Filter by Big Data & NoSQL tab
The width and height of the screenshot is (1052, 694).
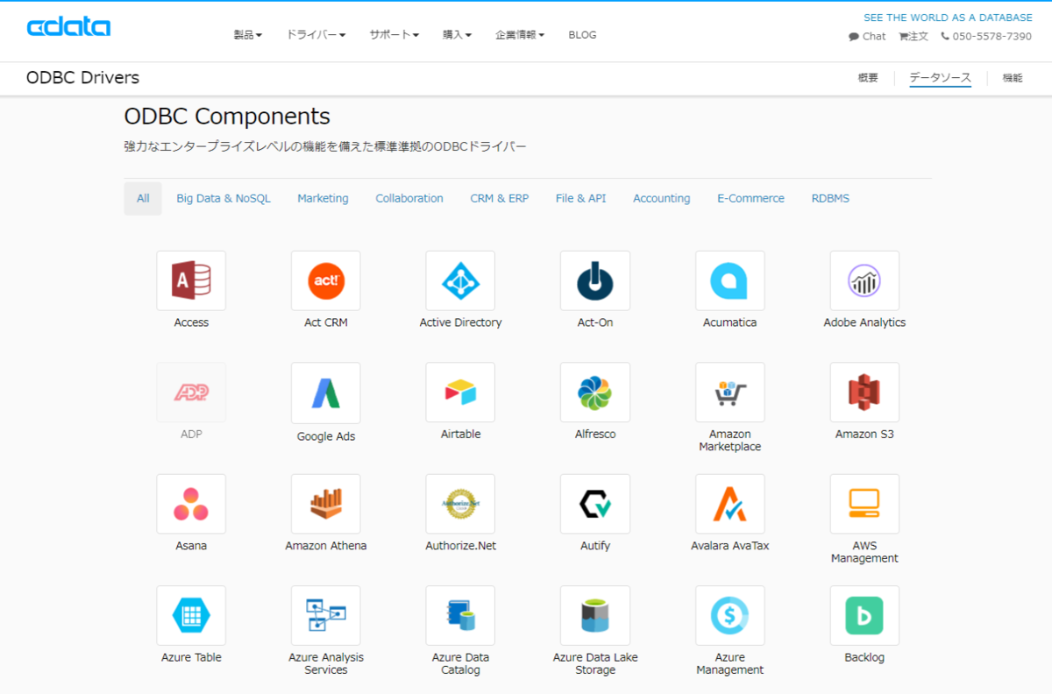[x=224, y=199]
